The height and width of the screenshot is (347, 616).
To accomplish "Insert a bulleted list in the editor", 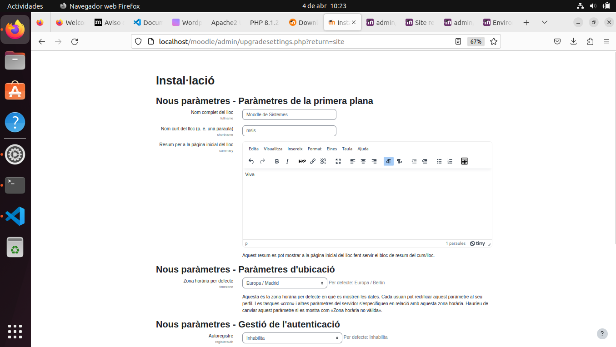I will click(x=439, y=161).
